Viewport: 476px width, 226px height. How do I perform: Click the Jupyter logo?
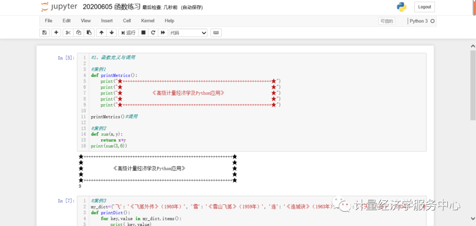(59, 7)
